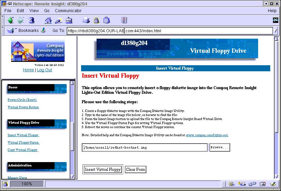Click the image file path input field
281x191 pixels.
coord(145,147)
